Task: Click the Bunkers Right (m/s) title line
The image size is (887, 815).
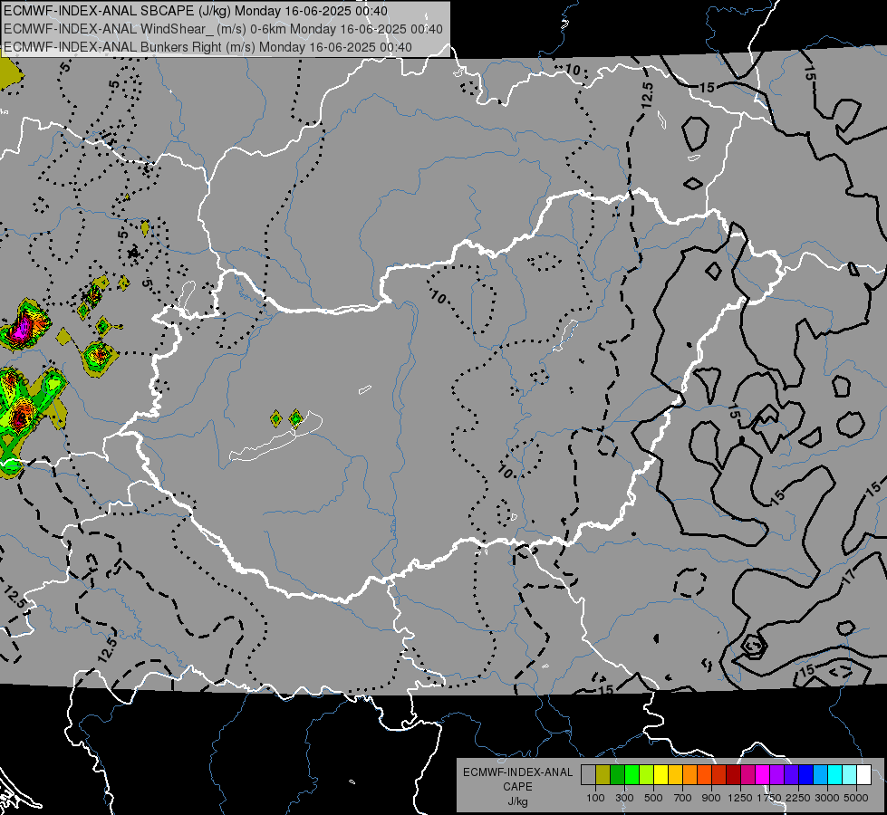Action: [x=207, y=47]
